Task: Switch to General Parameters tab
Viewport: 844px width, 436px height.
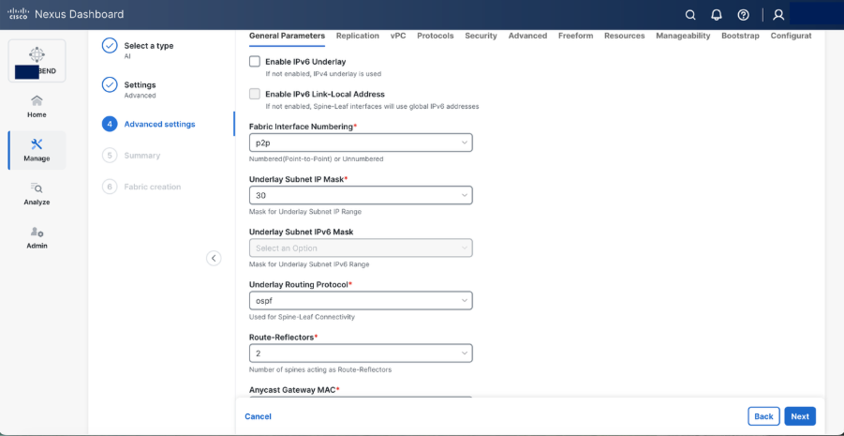Action: [x=287, y=36]
